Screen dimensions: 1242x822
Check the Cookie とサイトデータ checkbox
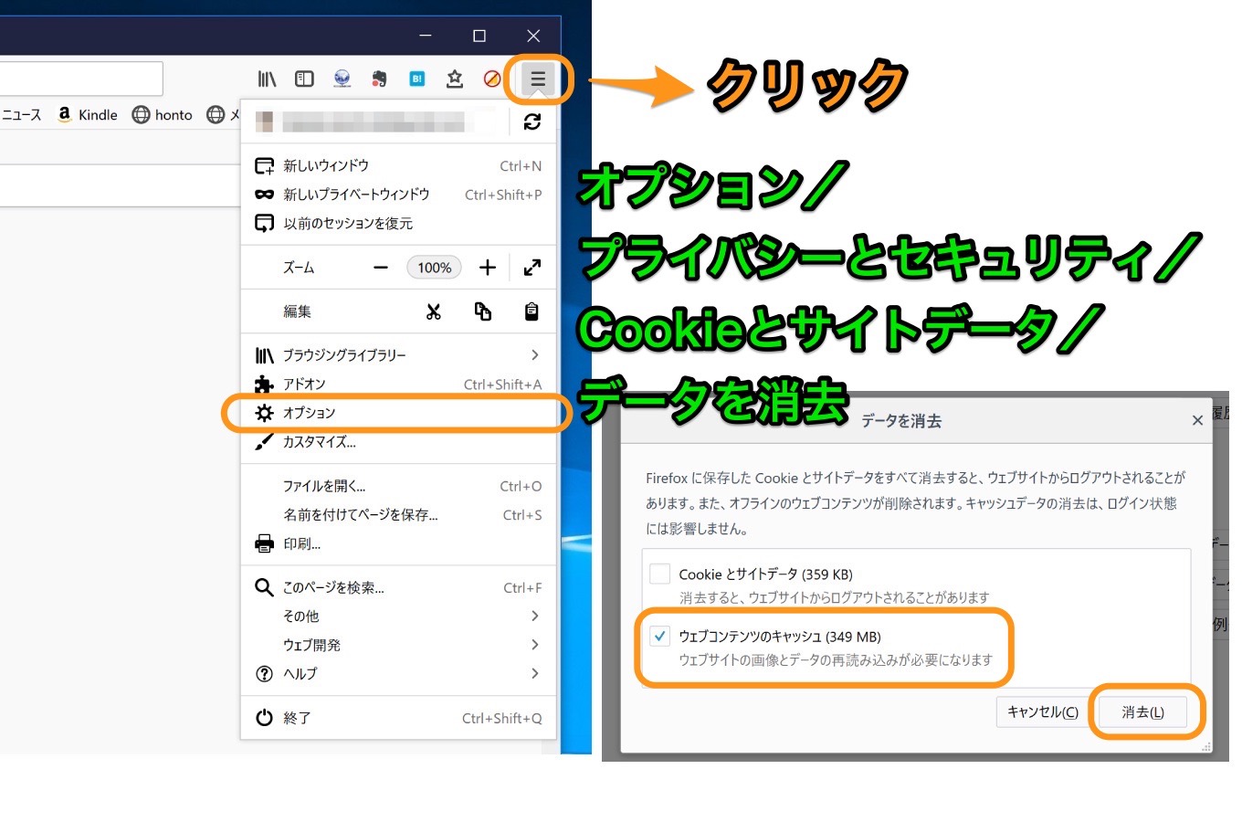click(x=659, y=574)
